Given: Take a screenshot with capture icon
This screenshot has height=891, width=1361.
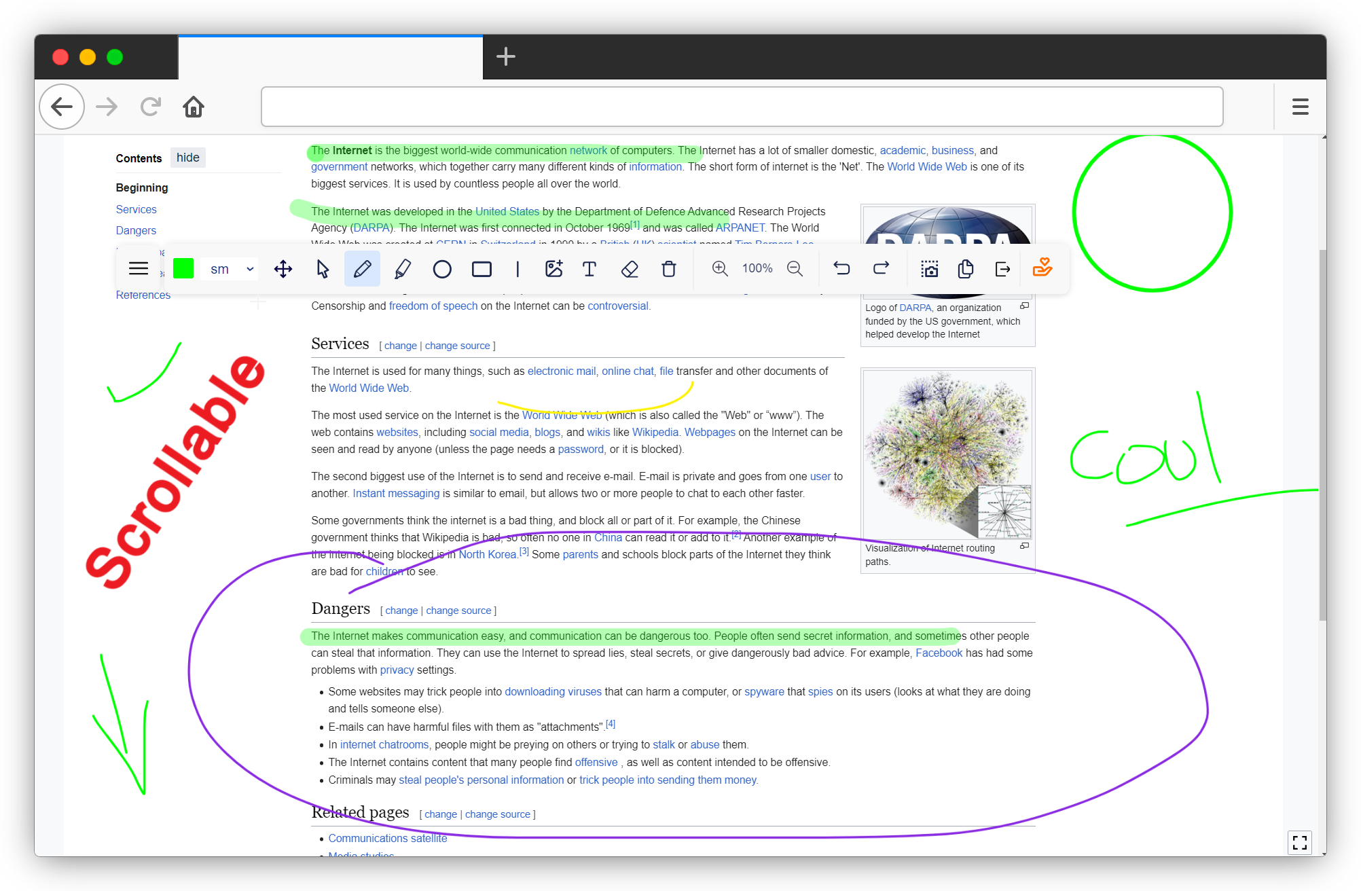Looking at the screenshot, I should tap(929, 269).
